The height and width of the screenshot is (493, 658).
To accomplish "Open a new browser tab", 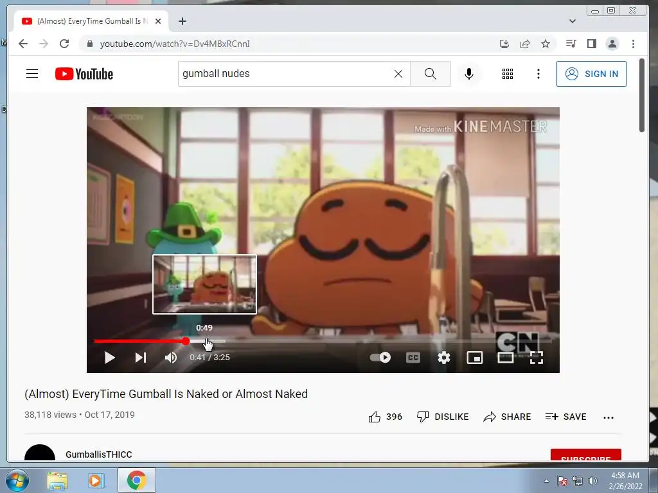I will click(x=182, y=21).
